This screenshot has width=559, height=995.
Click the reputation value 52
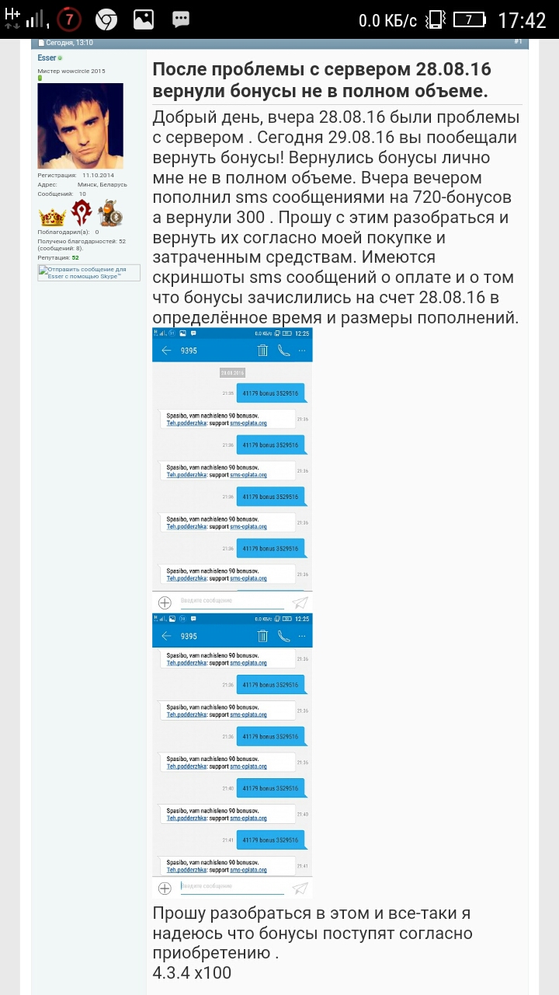click(x=75, y=257)
